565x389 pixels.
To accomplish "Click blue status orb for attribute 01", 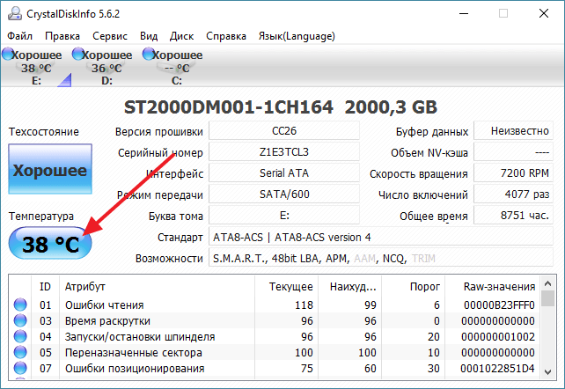I will (19, 305).
